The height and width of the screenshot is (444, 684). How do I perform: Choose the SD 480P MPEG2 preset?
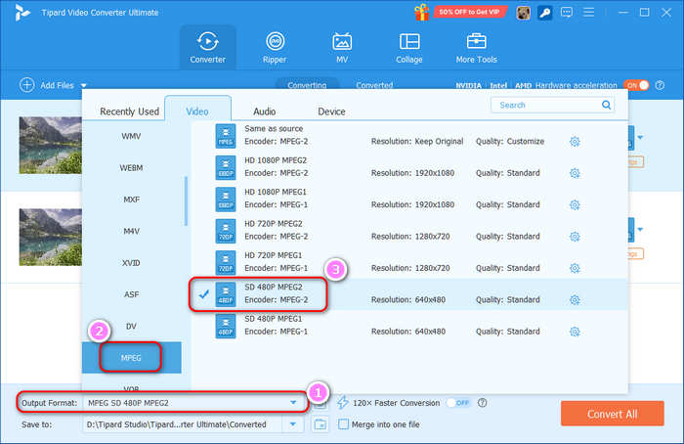point(409,294)
